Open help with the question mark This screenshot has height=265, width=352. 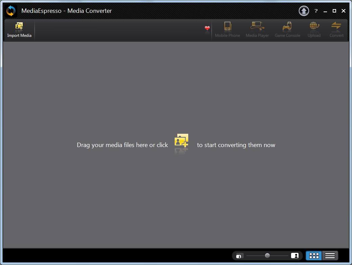coord(316,11)
